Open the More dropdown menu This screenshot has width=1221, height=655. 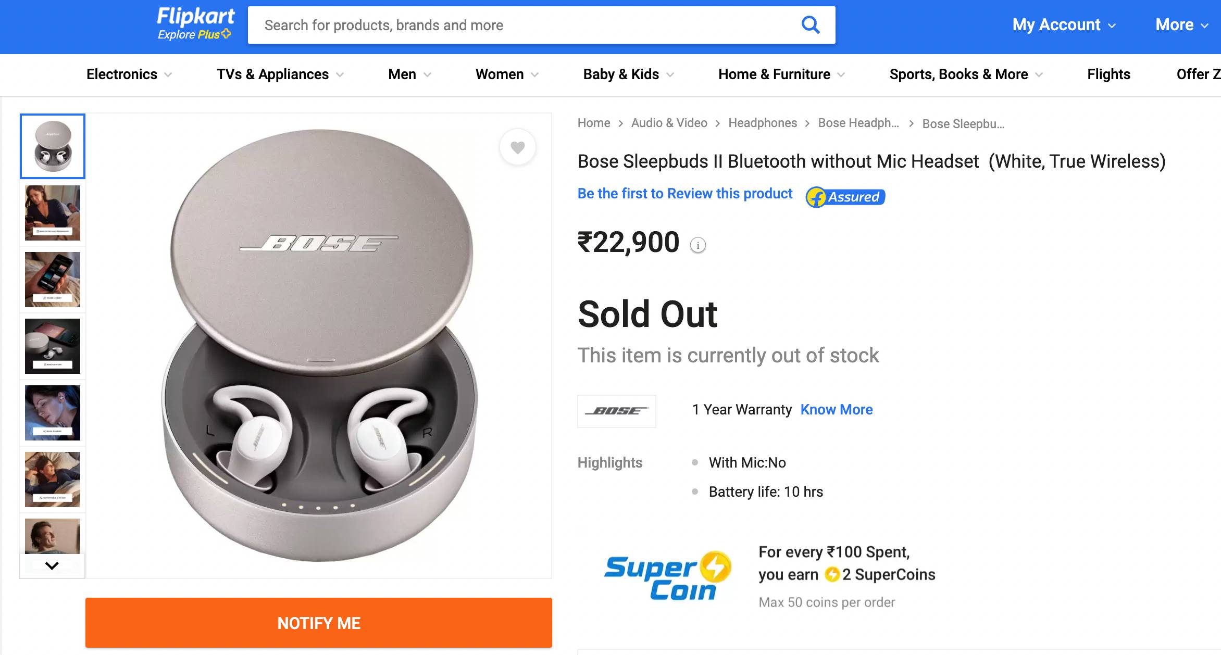(1181, 25)
